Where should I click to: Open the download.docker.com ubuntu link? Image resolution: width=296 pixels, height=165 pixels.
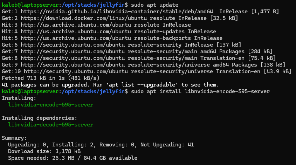[x=84, y=18]
